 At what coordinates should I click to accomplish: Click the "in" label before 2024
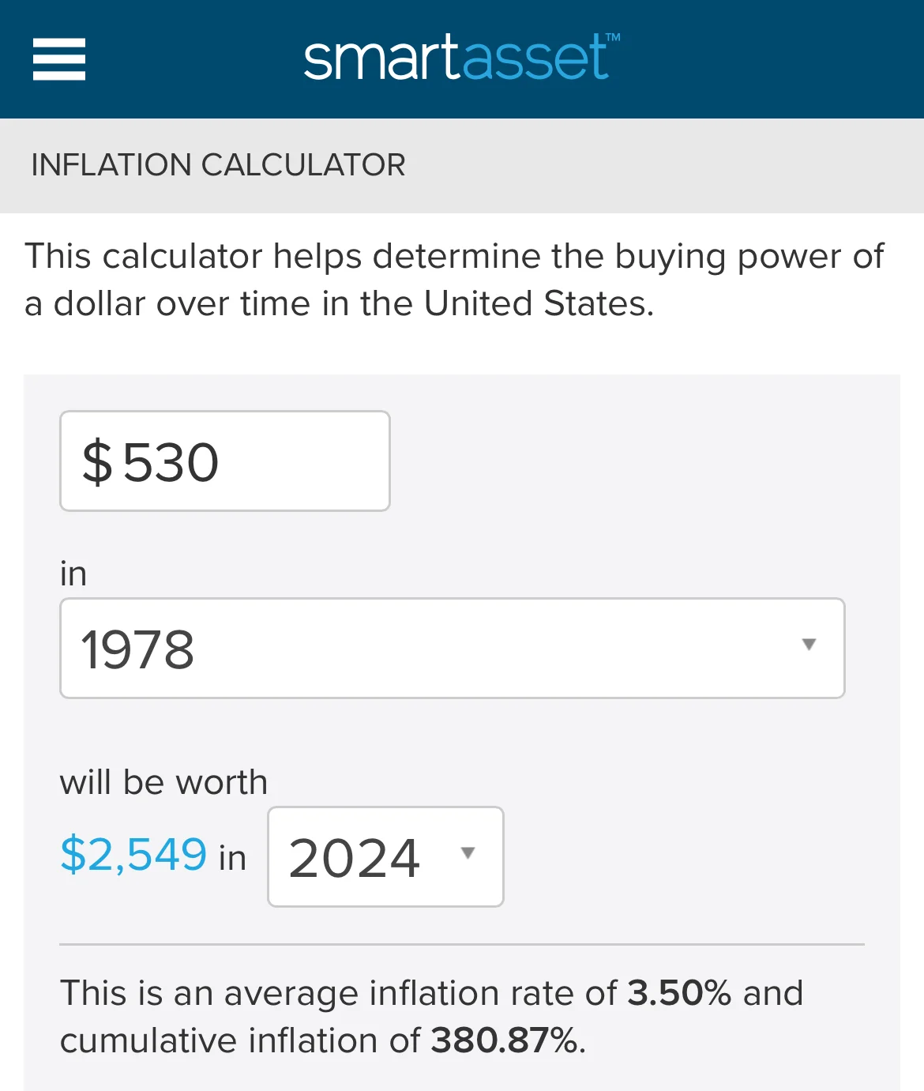232,858
